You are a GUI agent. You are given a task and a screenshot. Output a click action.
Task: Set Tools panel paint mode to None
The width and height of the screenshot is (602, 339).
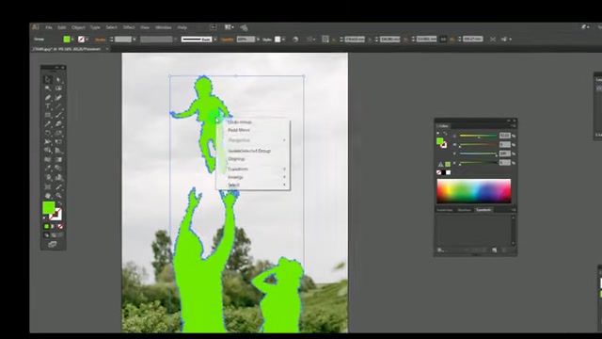(x=59, y=226)
